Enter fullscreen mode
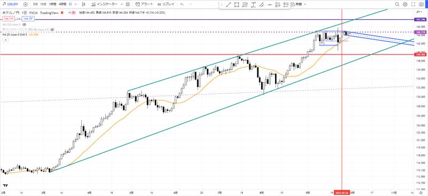The height and width of the screenshot is (196, 428). [x=413, y=4]
